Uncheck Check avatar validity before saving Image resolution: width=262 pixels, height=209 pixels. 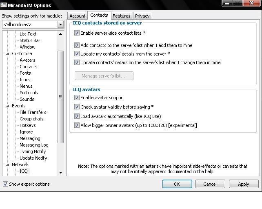[77, 107]
